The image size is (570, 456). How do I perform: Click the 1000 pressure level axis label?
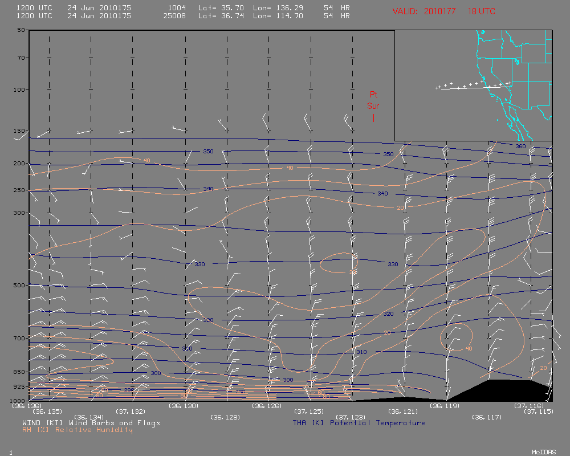pyautogui.click(x=18, y=400)
